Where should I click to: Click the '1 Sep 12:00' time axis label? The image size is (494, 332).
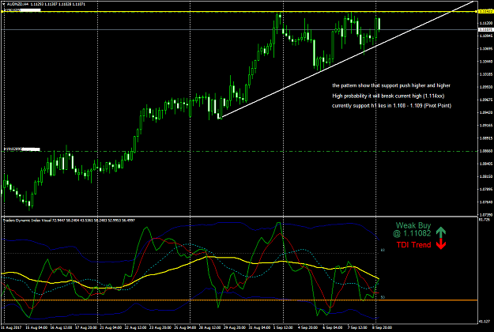pos(283,327)
